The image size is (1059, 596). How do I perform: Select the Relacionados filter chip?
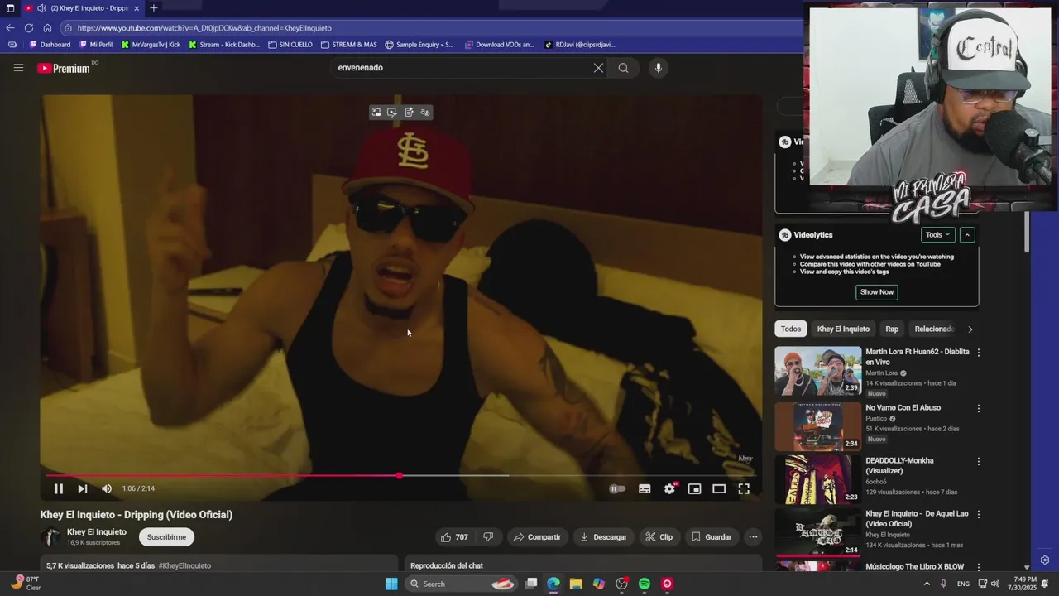click(935, 329)
